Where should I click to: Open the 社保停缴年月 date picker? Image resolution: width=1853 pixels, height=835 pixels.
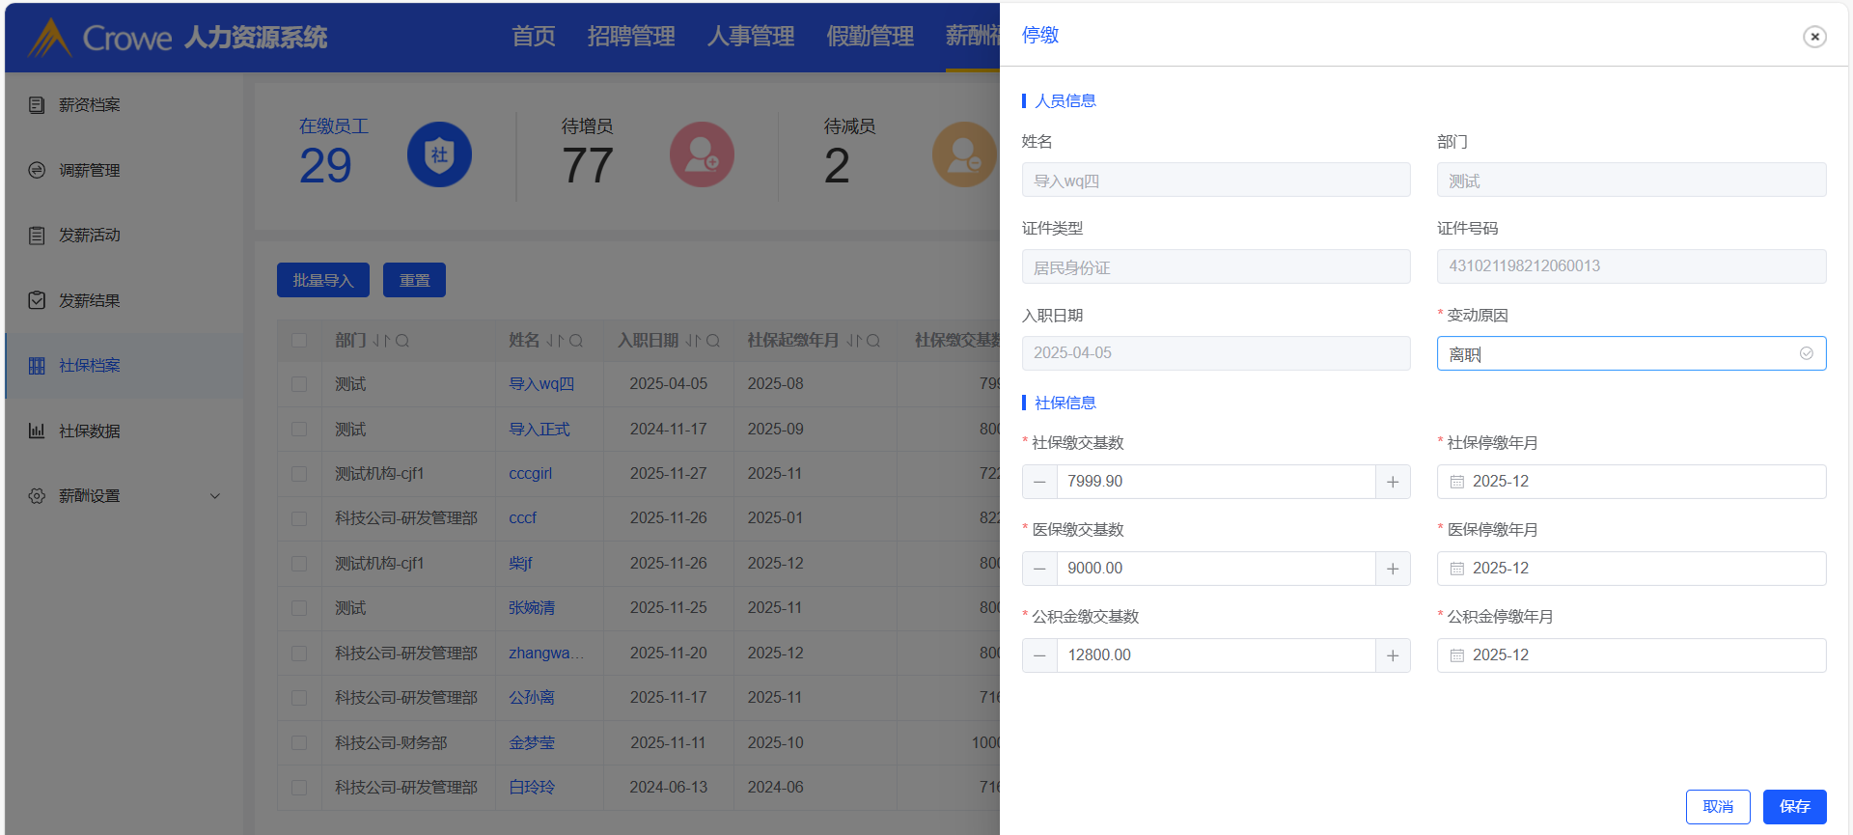pyautogui.click(x=1631, y=482)
